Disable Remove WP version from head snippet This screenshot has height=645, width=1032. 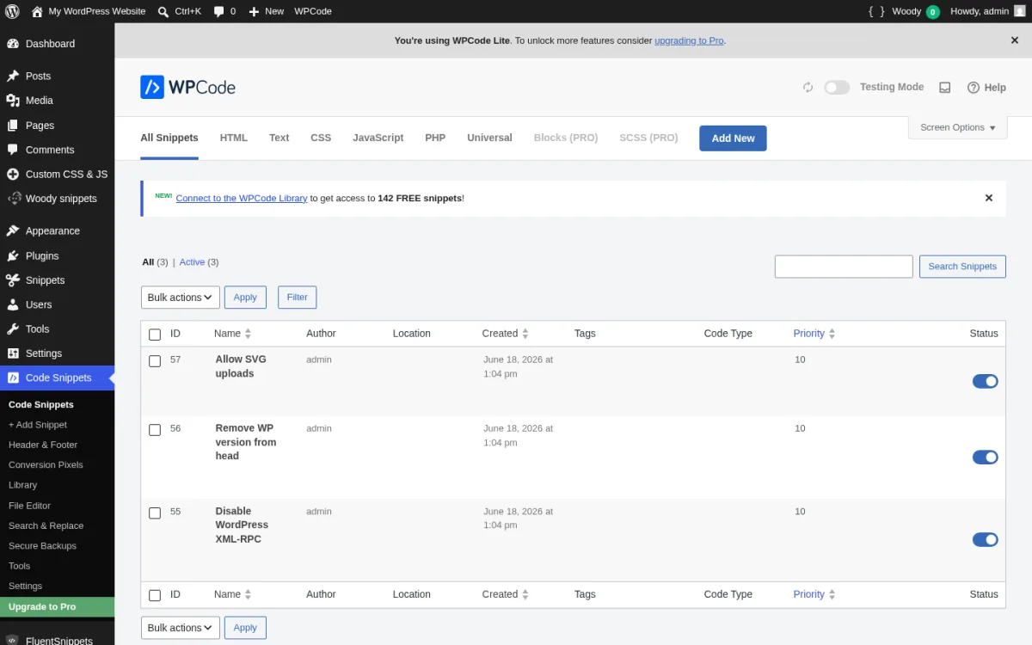986,458
